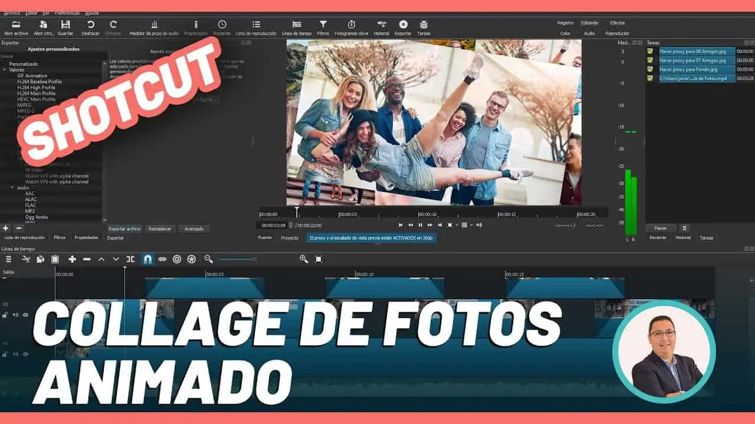This screenshot has height=424, width=755.
Task: Undo the last action with Deshacer
Action: (x=91, y=25)
